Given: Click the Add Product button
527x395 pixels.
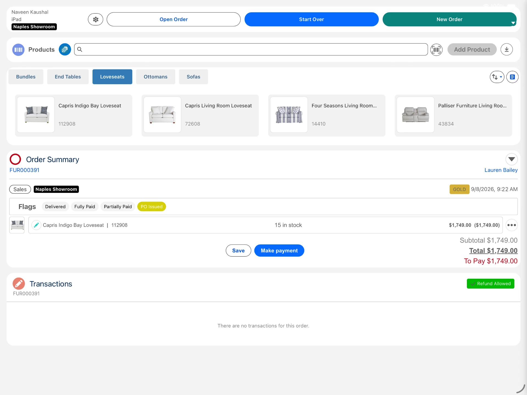Looking at the screenshot, I should tap(472, 50).
